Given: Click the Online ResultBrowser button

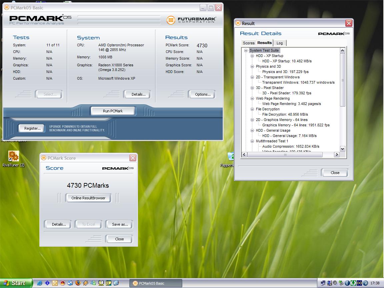Looking at the screenshot, I should coord(88,198).
